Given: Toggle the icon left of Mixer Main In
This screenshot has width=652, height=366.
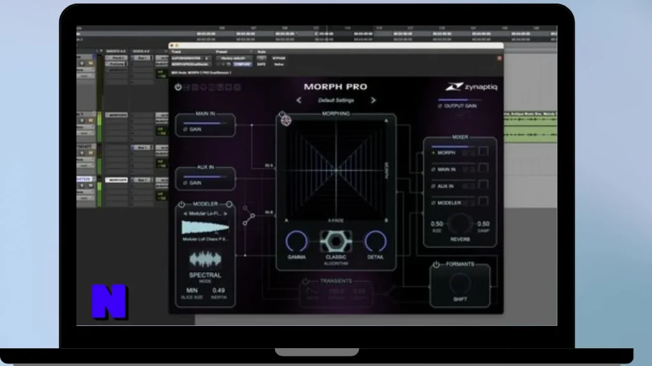Looking at the screenshot, I should [433, 170].
